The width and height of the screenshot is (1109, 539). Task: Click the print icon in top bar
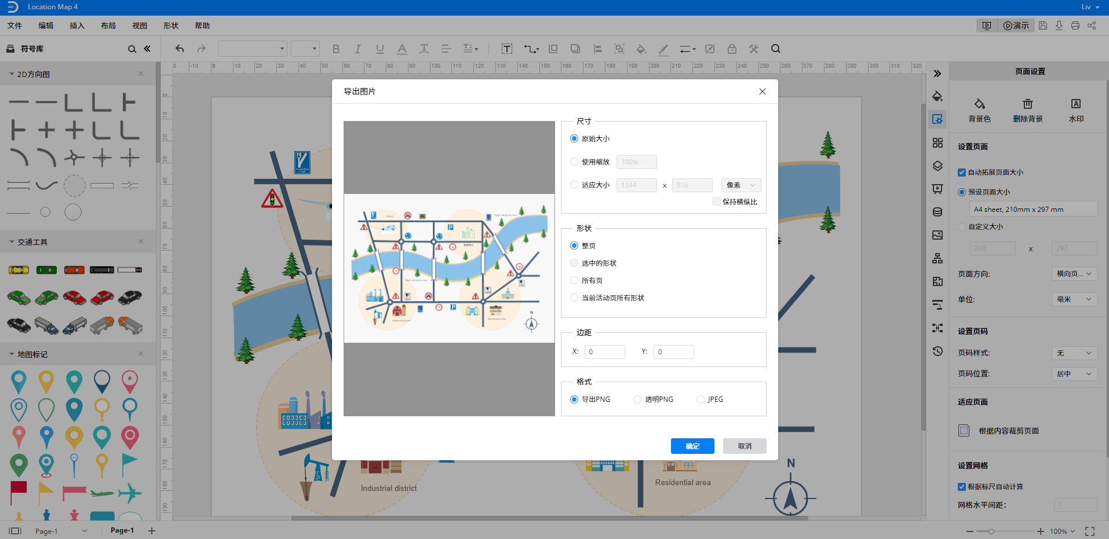point(1075,25)
